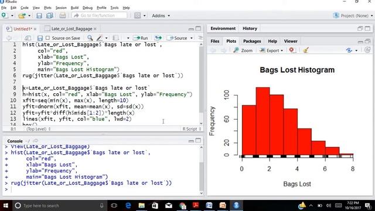This screenshot has width=375, height=211.
Task: Close the Untitled1 tab
Action: coord(35,29)
